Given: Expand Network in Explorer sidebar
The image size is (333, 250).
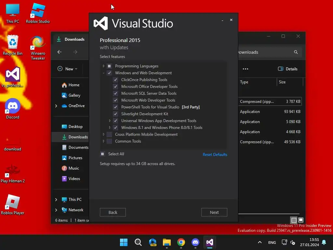Looking at the screenshot, I should (56, 210).
